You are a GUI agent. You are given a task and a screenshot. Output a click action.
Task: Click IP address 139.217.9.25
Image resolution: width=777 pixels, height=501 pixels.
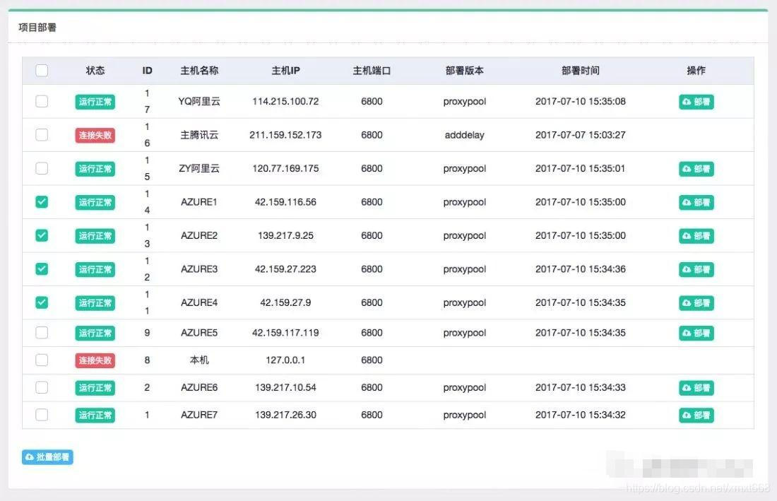click(x=285, y=235)
